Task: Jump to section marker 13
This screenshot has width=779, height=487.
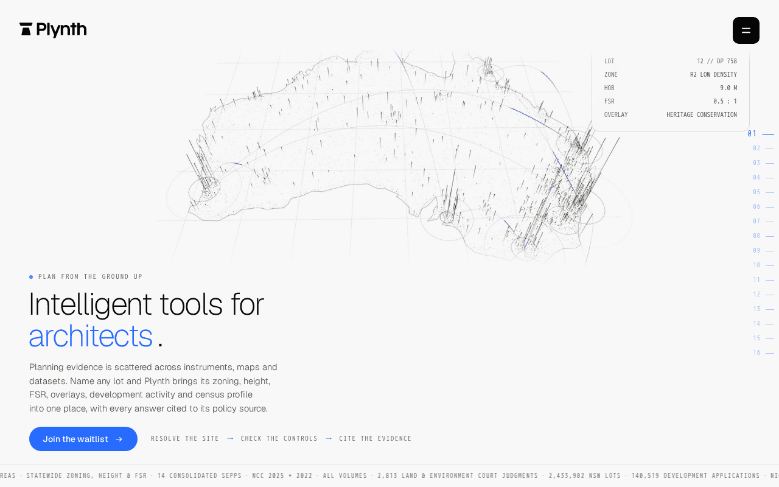Action: tap(763, 309)
